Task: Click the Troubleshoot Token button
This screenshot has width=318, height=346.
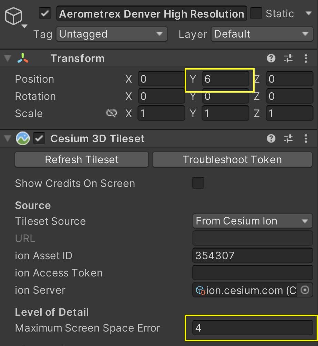Action: click(232, 159)
